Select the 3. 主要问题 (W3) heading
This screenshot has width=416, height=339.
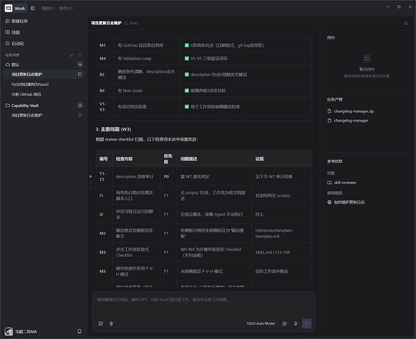coord(113,129)
